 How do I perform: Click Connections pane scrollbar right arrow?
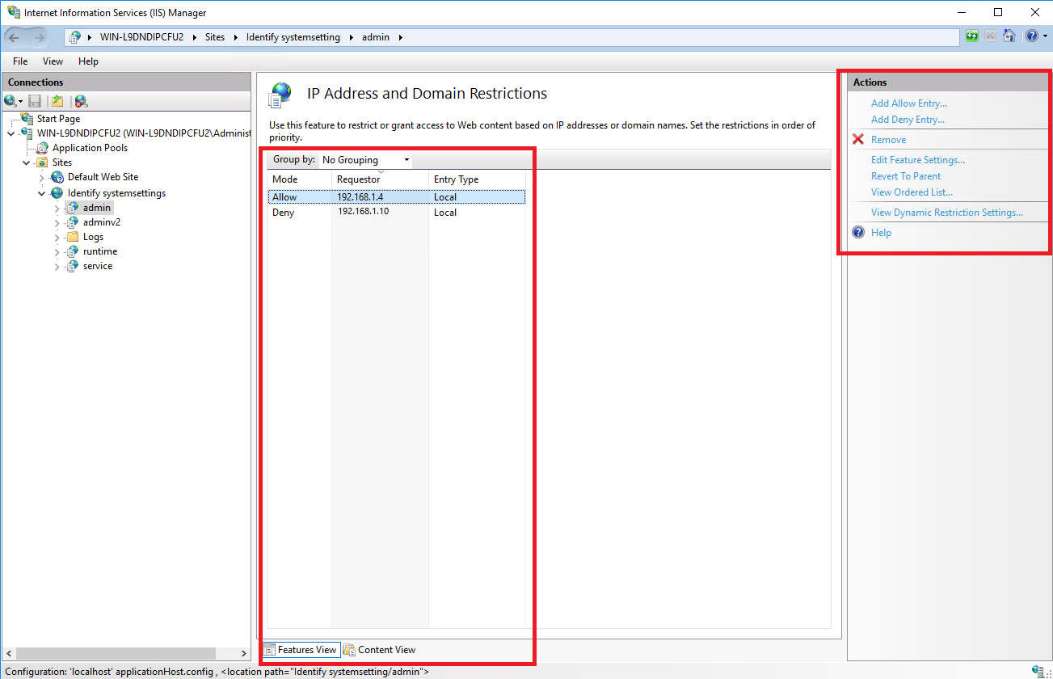pyautogui.click(x=244, y=653)
